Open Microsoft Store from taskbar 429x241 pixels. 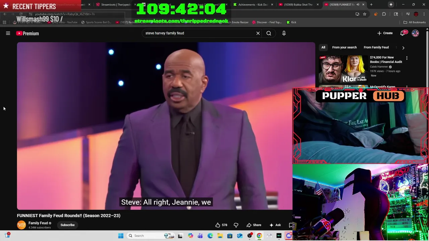(230, 236)
